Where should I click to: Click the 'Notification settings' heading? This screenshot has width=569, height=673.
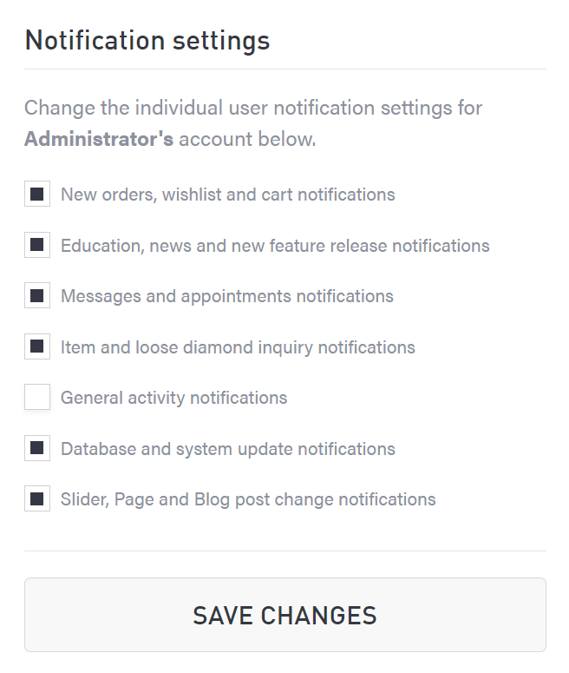147,40
